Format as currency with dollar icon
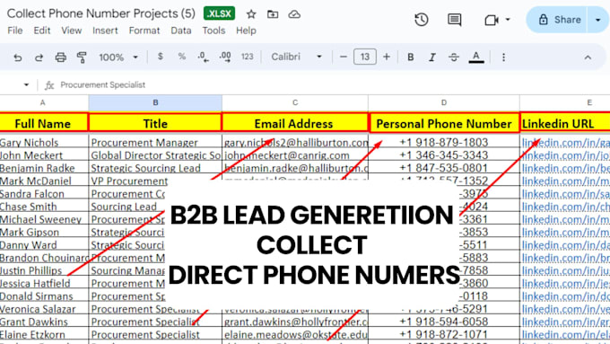This screenshot has width=610, height=344. pos(161,57)
